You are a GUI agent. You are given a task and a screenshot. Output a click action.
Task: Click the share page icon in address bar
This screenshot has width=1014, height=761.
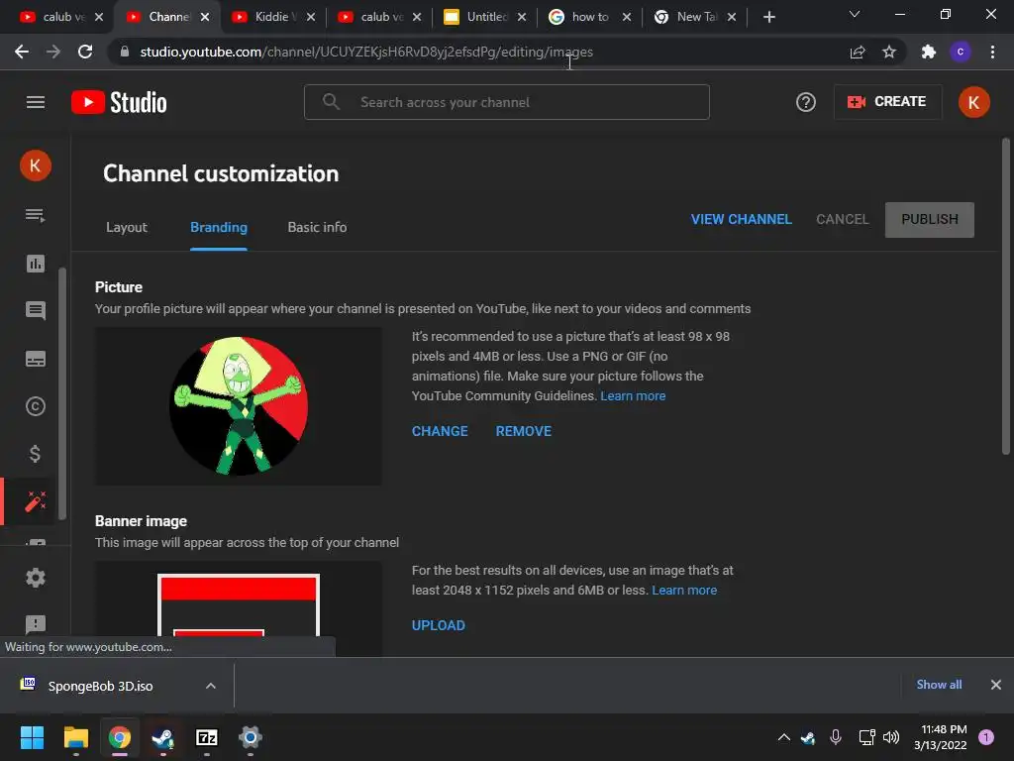click(x=858, y=52)
